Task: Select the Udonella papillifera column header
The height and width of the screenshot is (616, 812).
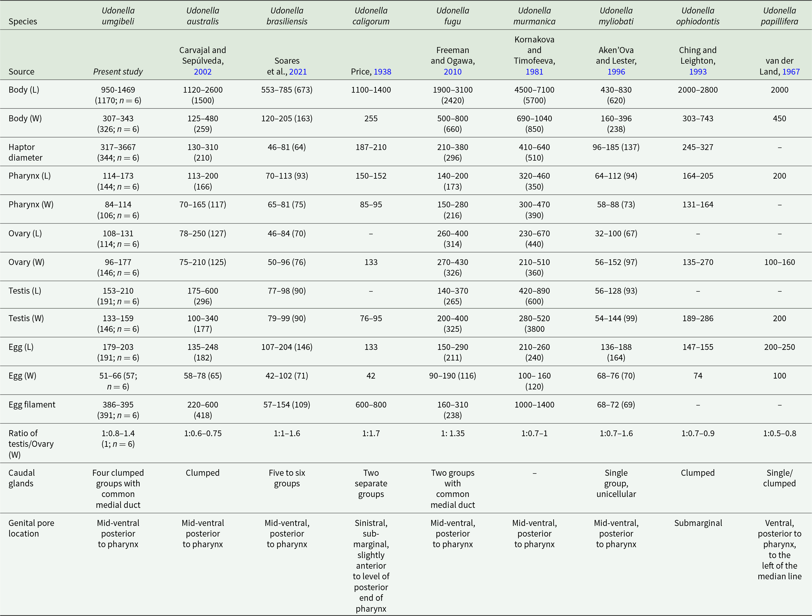Action: coord(779,16)
